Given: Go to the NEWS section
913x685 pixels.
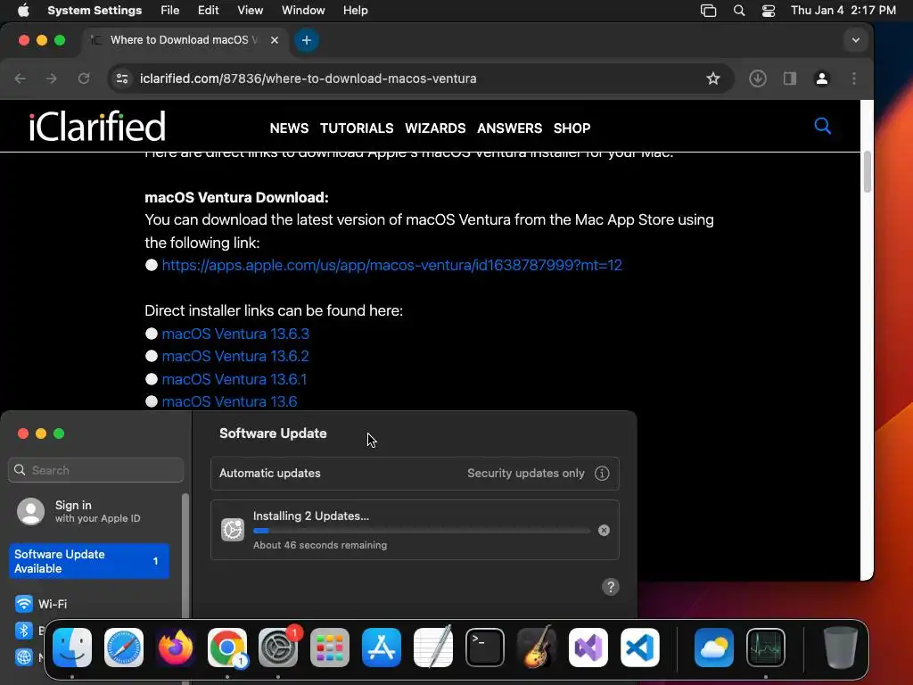Looking at the screenshot, I should [x=289, y=128].
